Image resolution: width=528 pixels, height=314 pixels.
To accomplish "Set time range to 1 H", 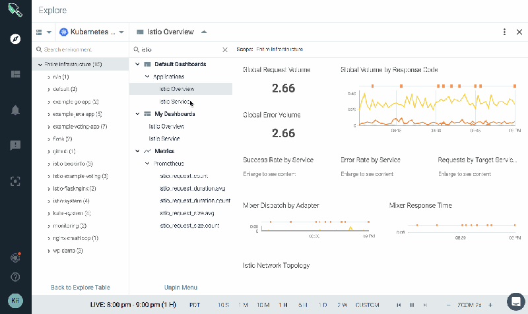I will tap(283, 305).
